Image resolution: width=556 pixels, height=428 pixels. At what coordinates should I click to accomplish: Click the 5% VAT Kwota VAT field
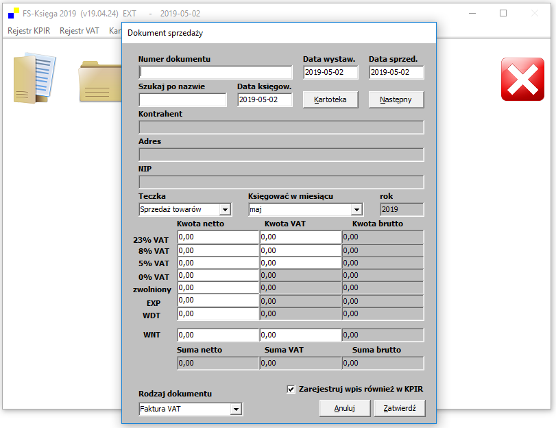[x=300, y=263]
